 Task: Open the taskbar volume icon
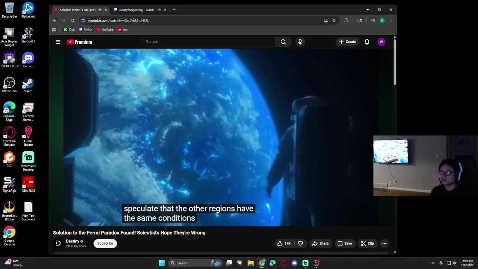454,263
